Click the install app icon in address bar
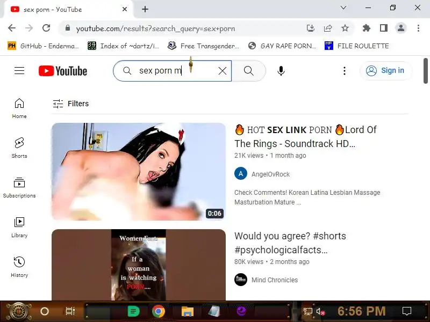Screen dimensions: 430x322 click(311, 28)
